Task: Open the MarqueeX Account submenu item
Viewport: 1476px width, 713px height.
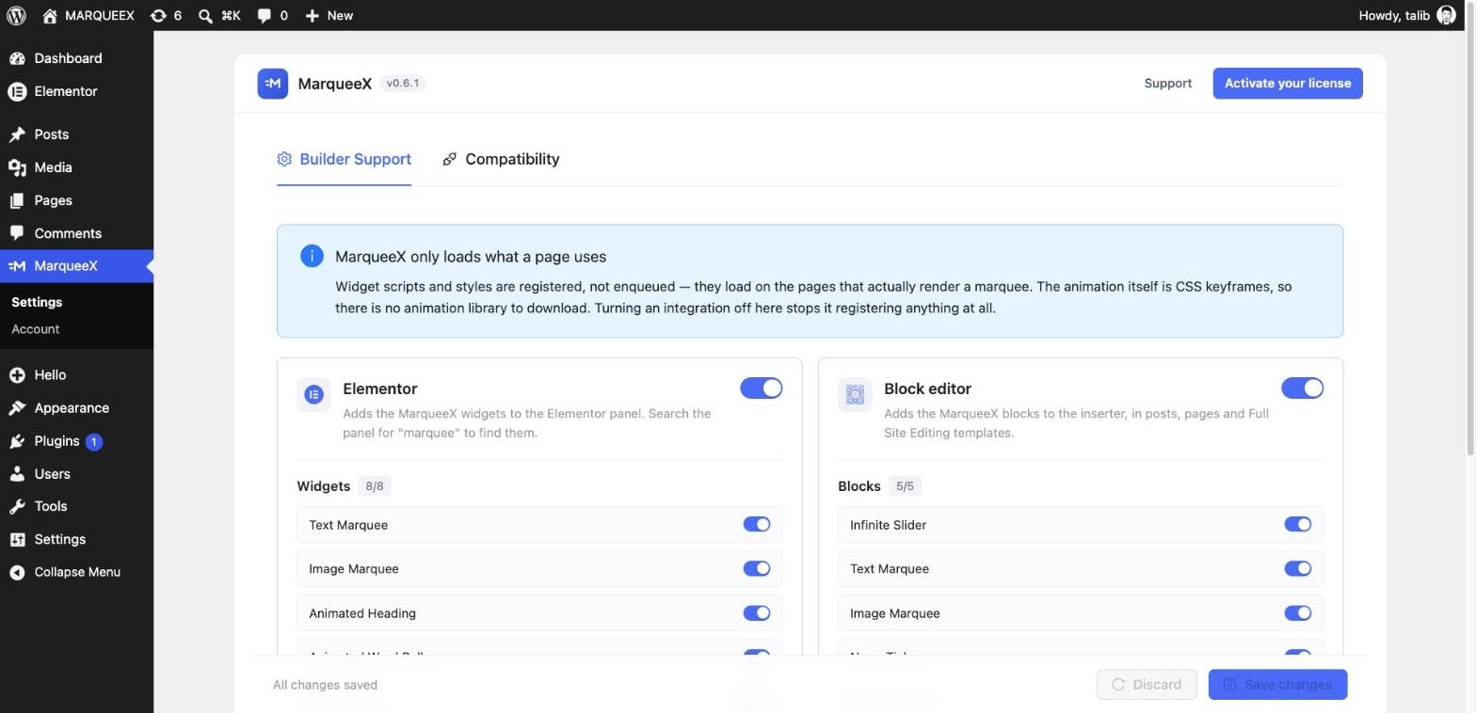Action: (x=35, y=329)
